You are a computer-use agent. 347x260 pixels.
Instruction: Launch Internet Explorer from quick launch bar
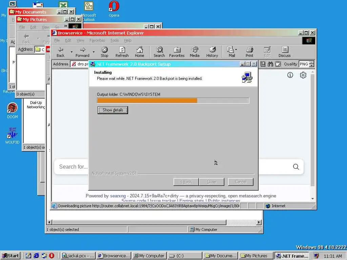36,256
